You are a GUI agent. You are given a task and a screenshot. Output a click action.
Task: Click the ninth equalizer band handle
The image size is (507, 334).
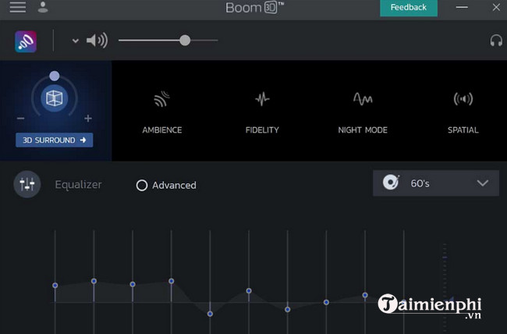365,295
